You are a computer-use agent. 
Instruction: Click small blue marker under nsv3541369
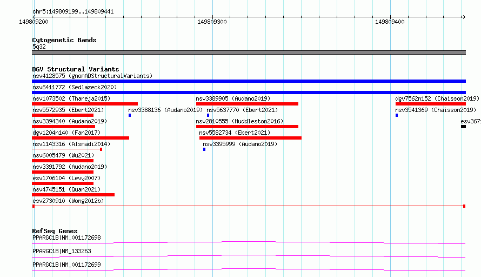pos(397,115)
